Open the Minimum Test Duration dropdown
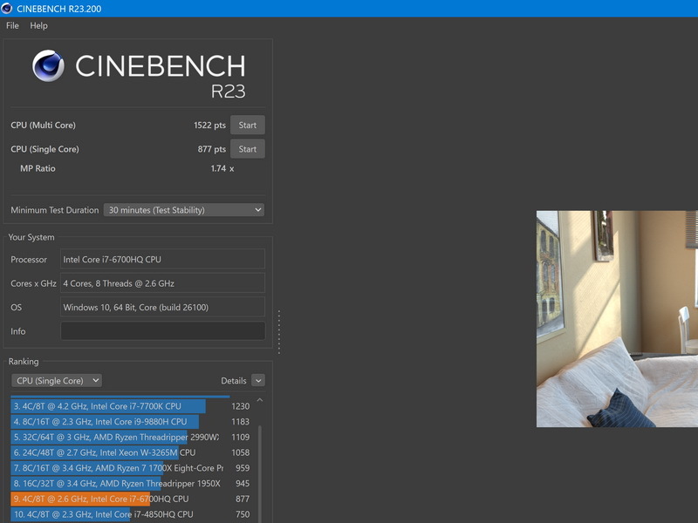 pyautogui.click(x=184, y=210)
